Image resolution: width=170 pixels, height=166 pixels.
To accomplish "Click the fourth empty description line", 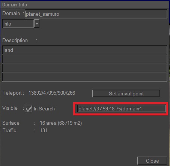I will [x=85, y=77].
